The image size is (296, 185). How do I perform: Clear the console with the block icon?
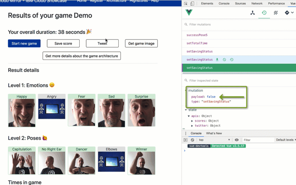click(x=192, y=140)
